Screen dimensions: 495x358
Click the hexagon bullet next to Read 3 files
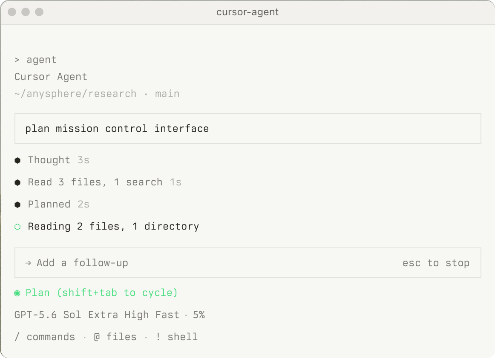tap(18, 182)
